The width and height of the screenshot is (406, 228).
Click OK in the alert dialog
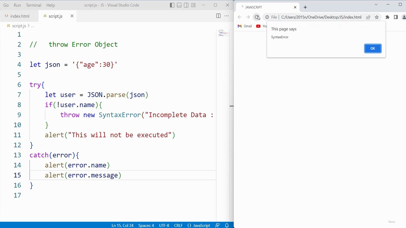[373, 48]
